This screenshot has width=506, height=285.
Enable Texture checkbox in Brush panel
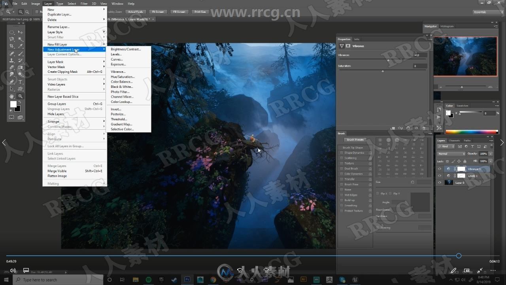pos(342,163)
